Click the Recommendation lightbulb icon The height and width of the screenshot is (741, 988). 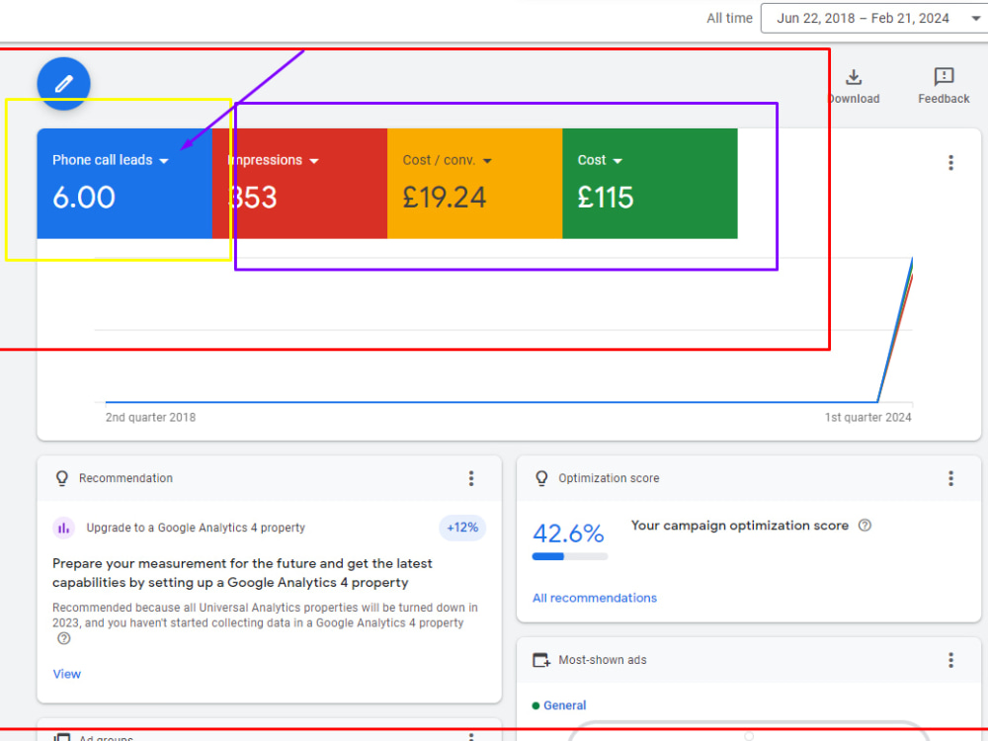[x=61, y=478]
